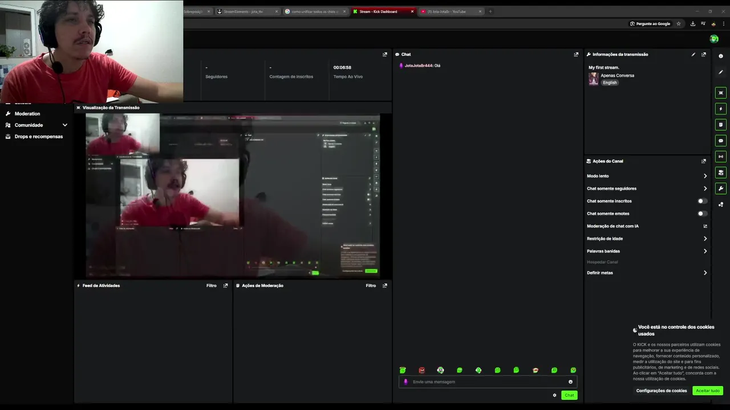730x410 pixels.
Task: Switch to the Jota-JotaBr YouTube tab
Action: (x=451, y=11)
